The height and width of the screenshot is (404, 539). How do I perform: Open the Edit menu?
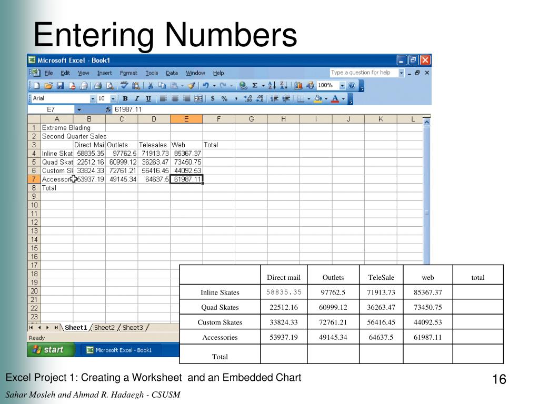(x=65, y=73)
